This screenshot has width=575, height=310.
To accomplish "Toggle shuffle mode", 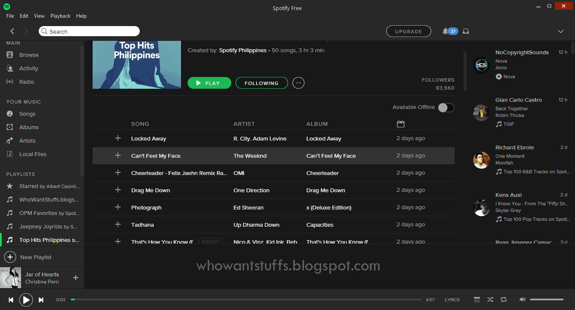I will point(490,299).
